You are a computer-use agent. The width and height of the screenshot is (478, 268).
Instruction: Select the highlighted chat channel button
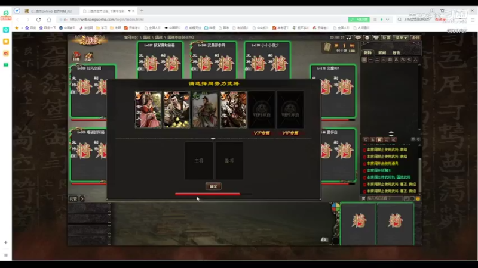pos(379,139)
